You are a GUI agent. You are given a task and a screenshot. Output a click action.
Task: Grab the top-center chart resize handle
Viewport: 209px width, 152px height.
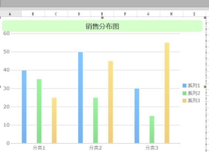point(102,18)
